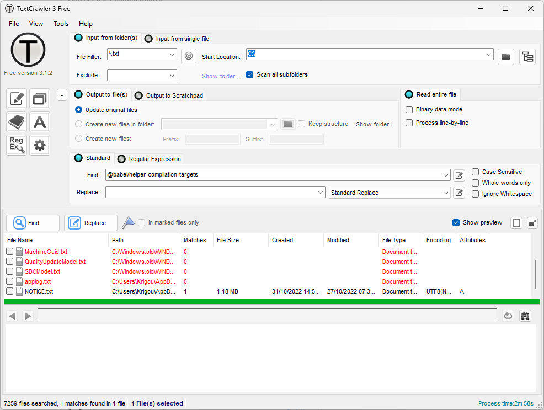Open the File menu
The width and height of the screenshot is (544, 410).
point(14,24)
